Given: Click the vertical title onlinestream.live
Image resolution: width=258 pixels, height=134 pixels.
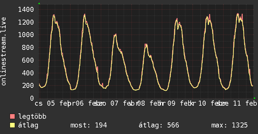Looking at the screenshot, I should point(4,51).
